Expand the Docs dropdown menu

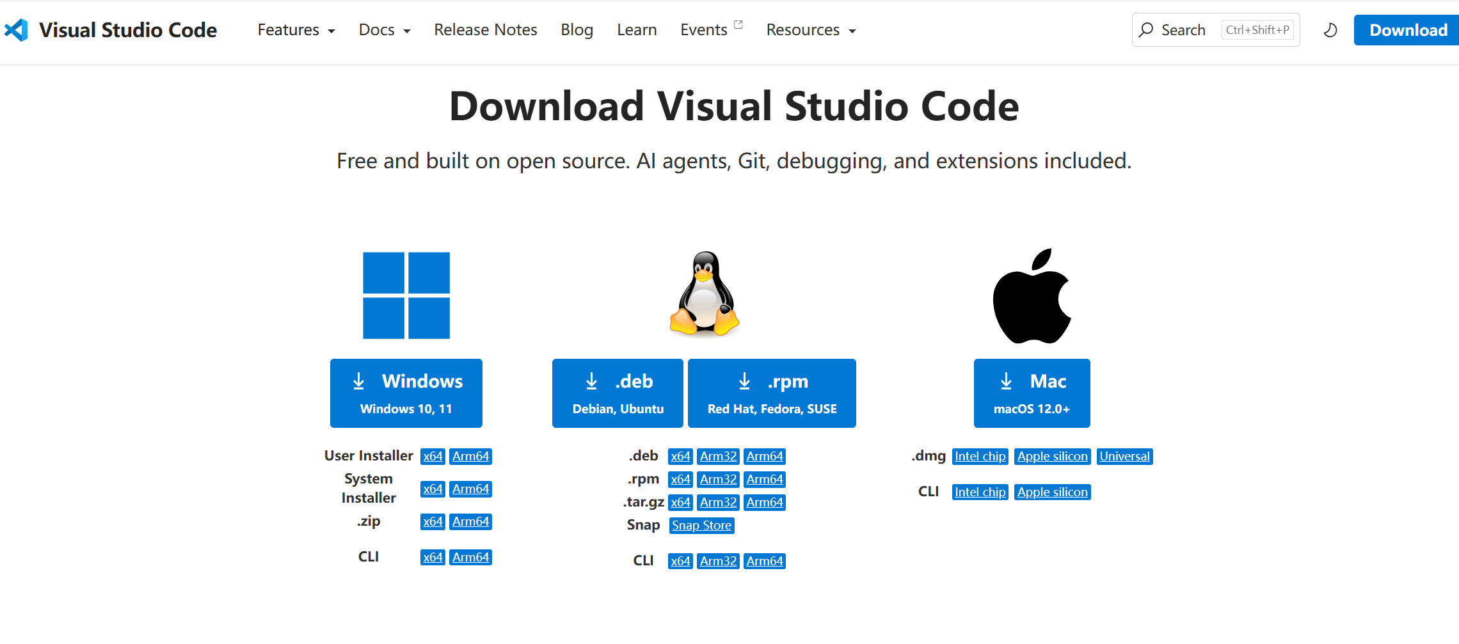point(385,30)
